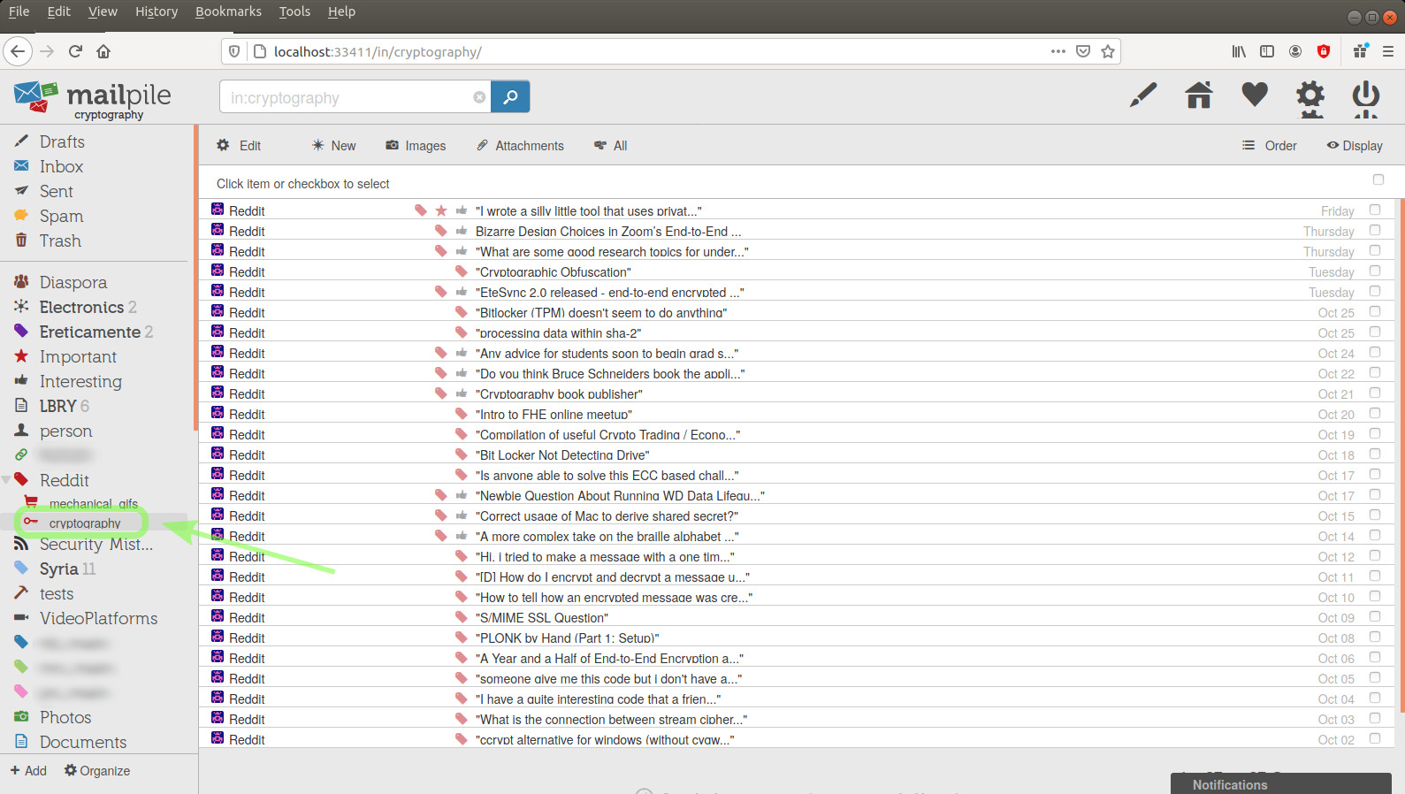The width and height of the screenshot is (1405, 794).
Task: Open the settings gear icon
Action: [x=1310, y=95]
